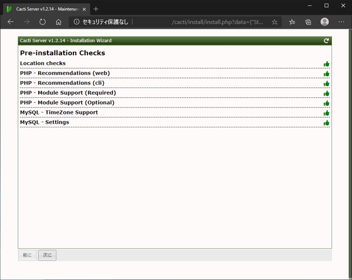Click thumbs-up icon for PHP Module Support (Required)
Image resolution: width=352 pixels, height=280 pixels.
(326, 93)
